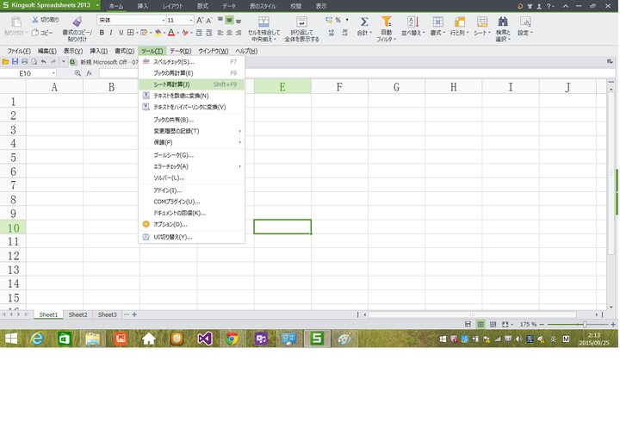
Task: Click the comma style icon
Action: pyautogui.click(x=347, y=20)
